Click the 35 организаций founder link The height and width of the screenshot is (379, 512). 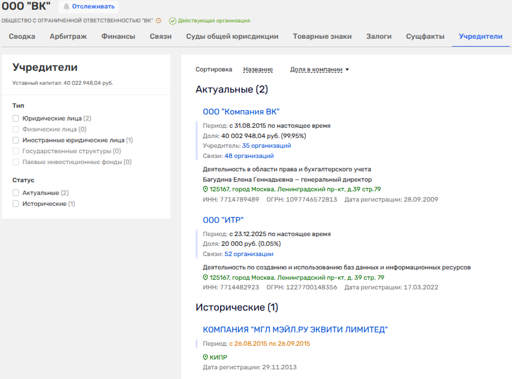pyautogui.click(x=267, y=146)
